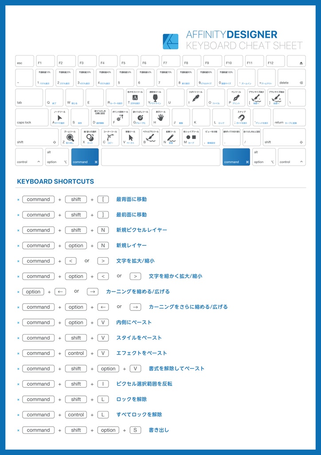Image resolution: width=321 pixels, height=455 pixels.
Task: Click the text 文字を細かく拡大/縮小
Action: [x=176, y=276]
